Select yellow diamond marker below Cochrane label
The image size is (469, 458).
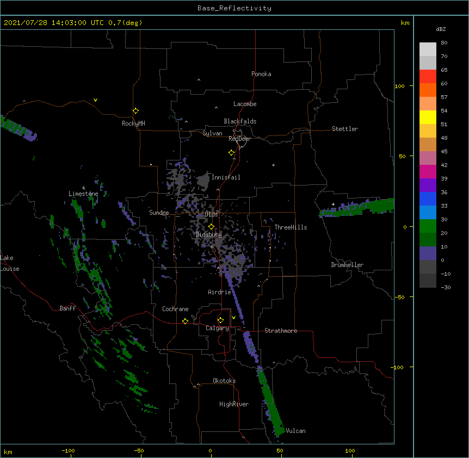[x=185, y=321]
